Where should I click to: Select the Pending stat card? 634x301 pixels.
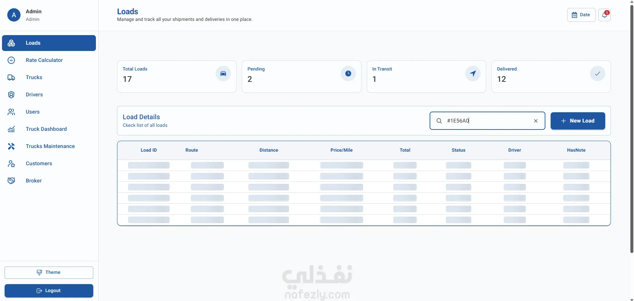[302, 76]
